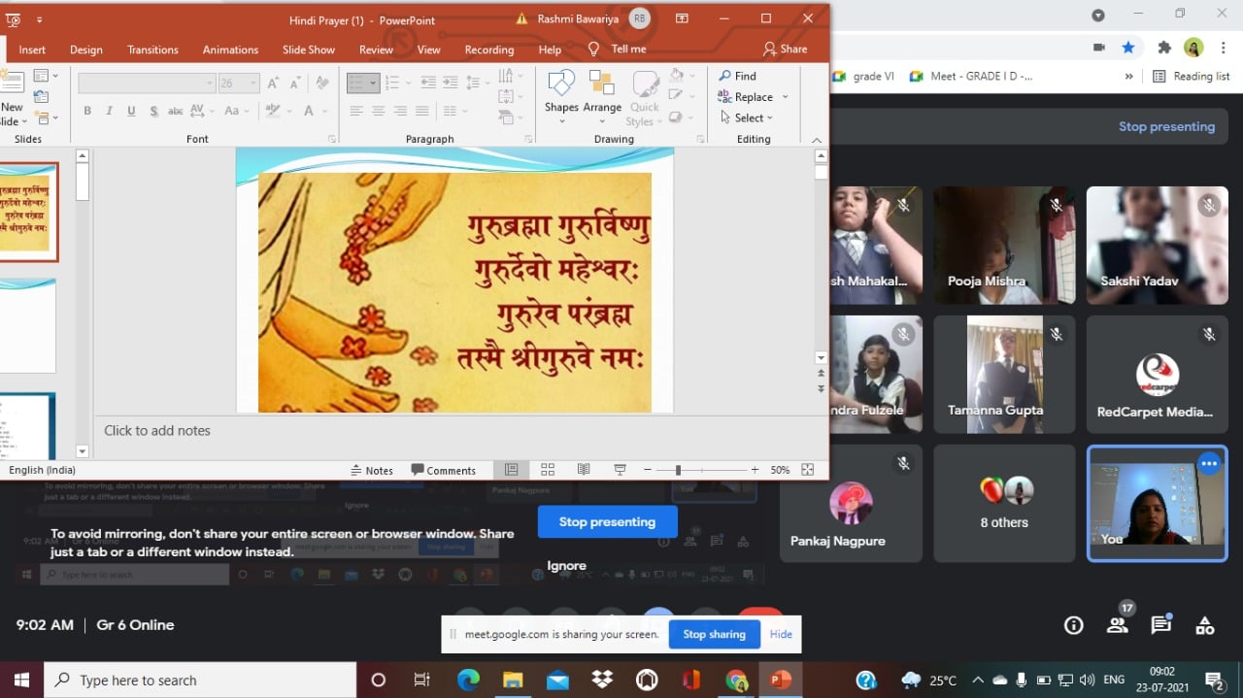The image size is (1243, 698).
Task: Click PowerPoint zoom slider handle
Action: coord(678,470)
